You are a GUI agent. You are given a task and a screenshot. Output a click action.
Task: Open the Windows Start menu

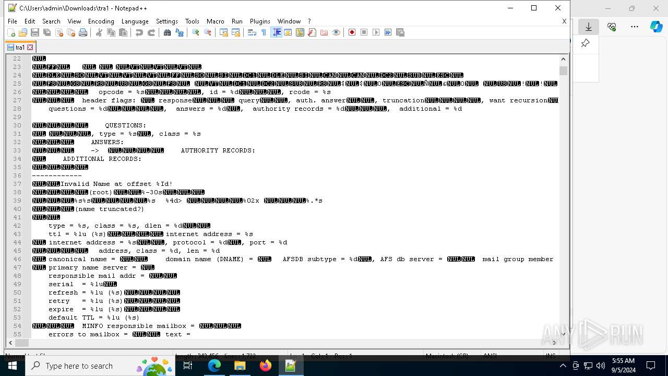(13, 366)
